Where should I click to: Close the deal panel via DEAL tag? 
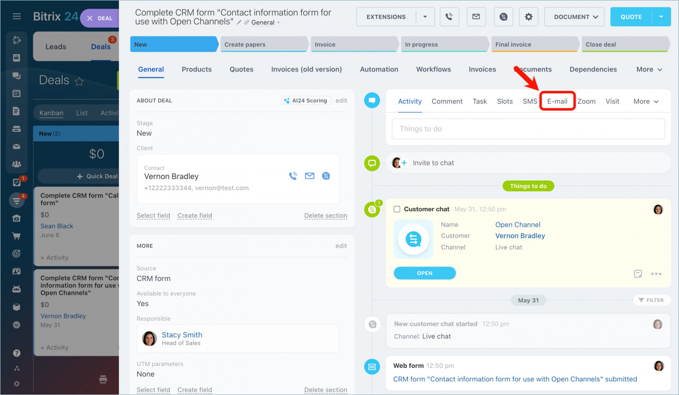(100, 19)
